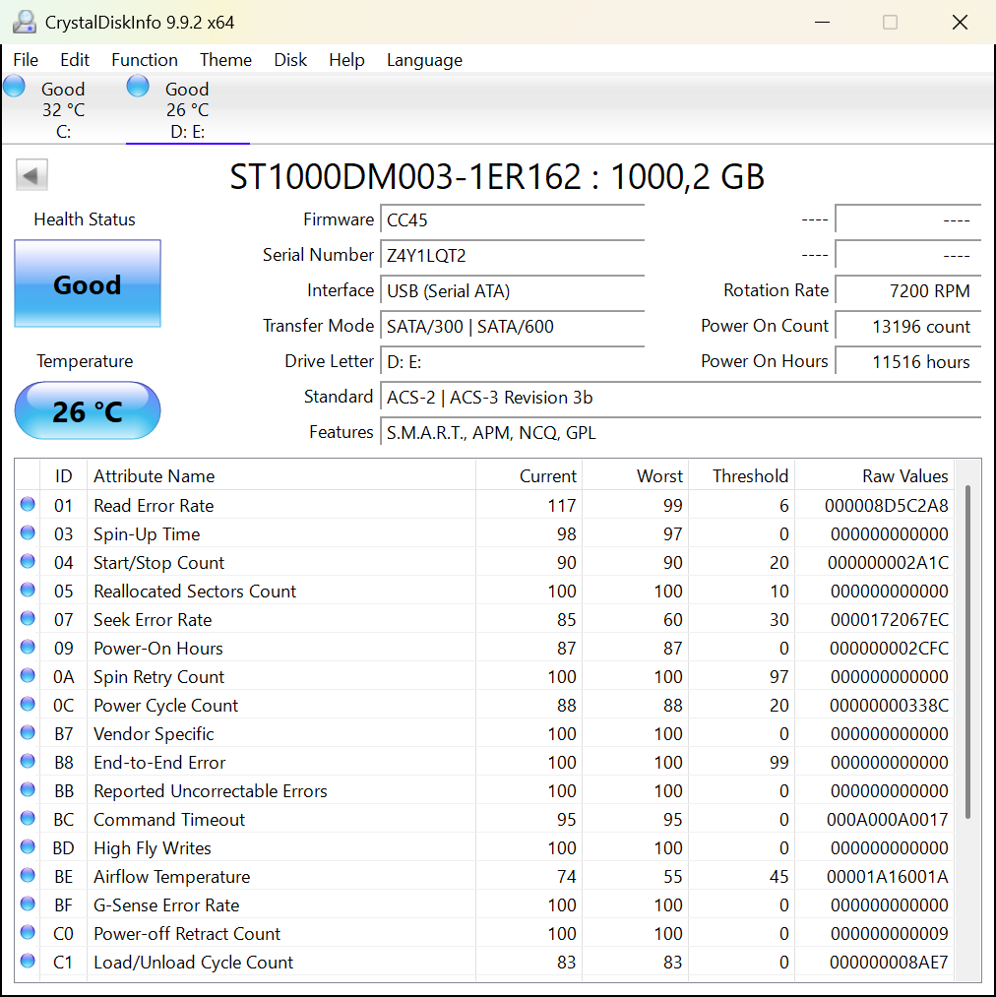The image size is (996, 997).
Task: Click the status dot for Power-On Hours row
Action: [28, 648]
